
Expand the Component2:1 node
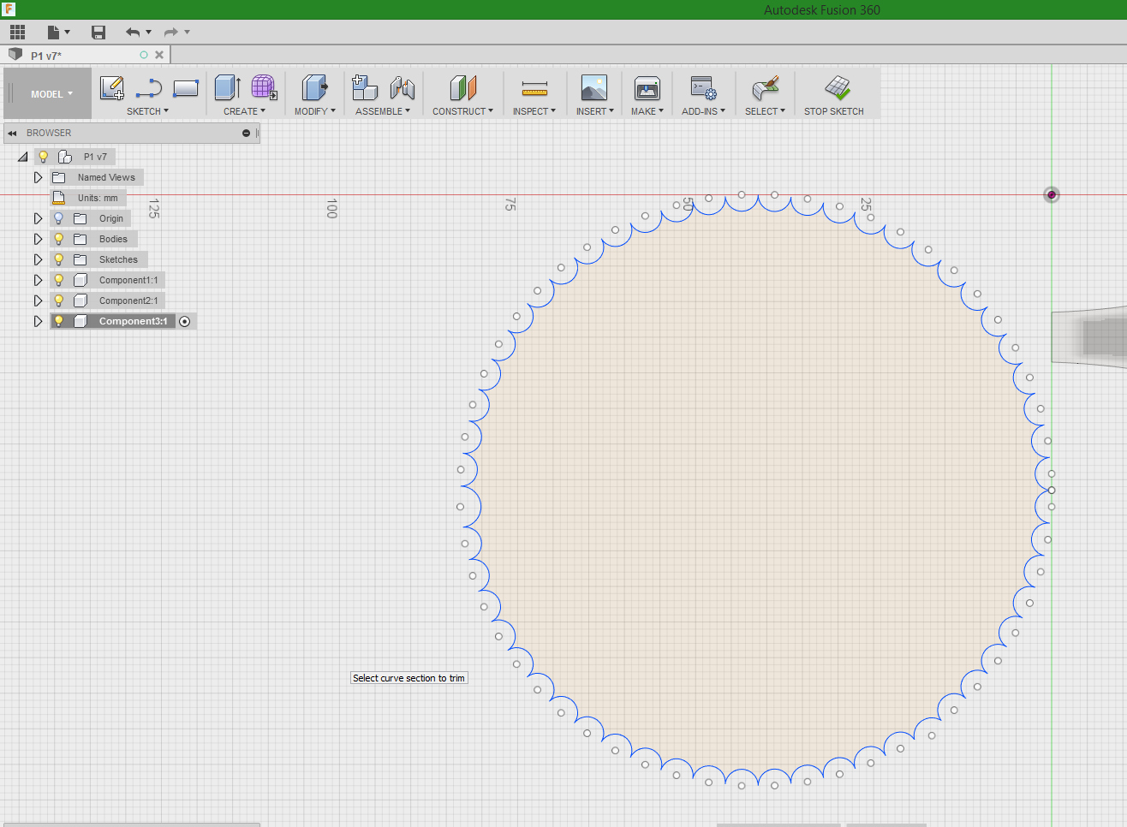pyautogui.click(x=38, y=300)
